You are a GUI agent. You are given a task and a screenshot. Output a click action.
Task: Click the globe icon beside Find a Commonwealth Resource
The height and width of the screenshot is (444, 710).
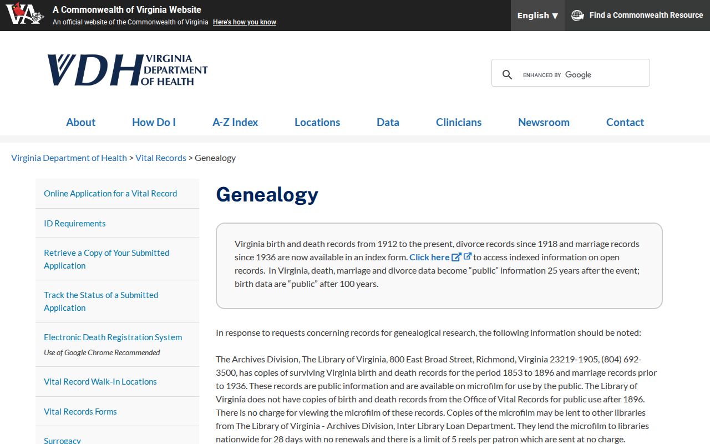577,16
